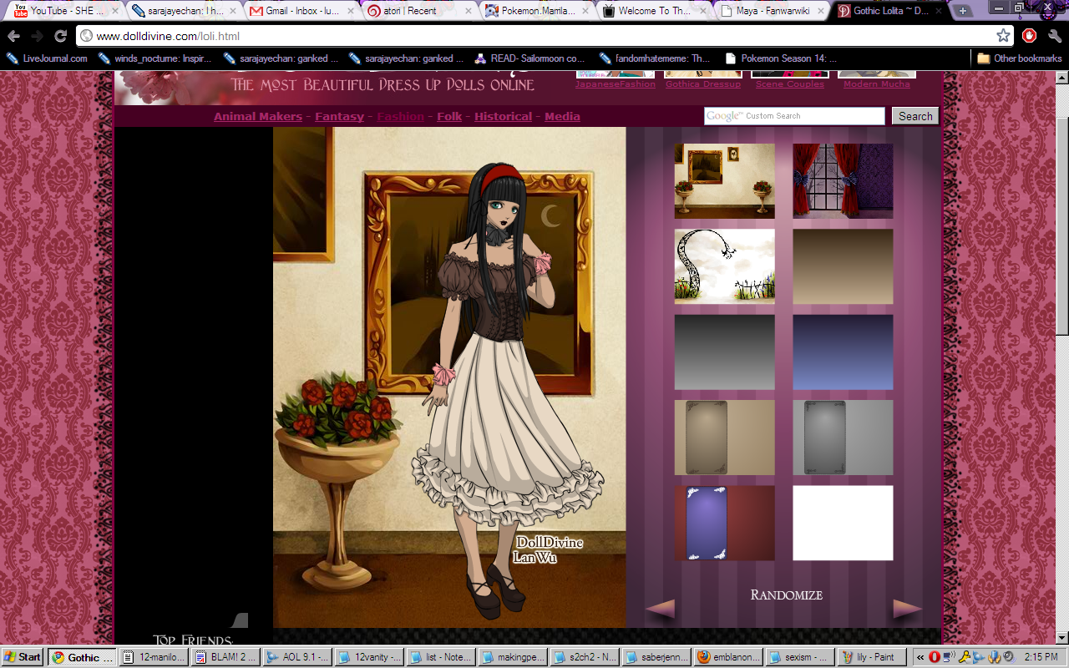Choose the red curtain window background
The image size is (1069, 668).
coord(843,180)
